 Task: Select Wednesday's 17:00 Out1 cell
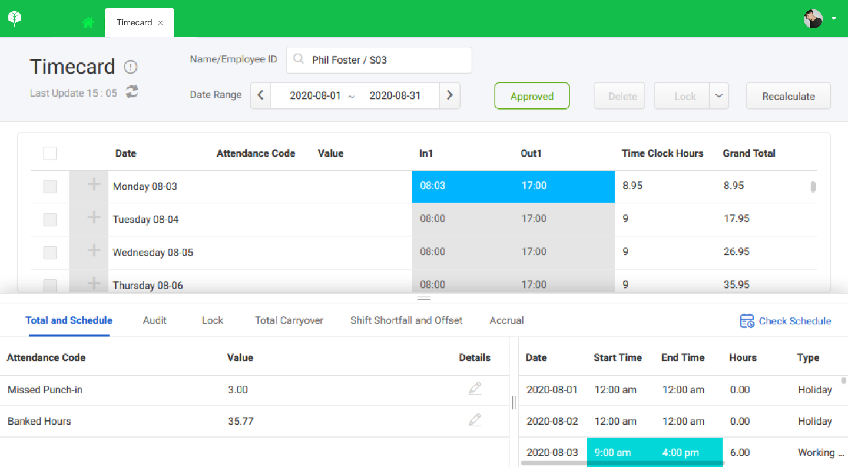(564, 252)
